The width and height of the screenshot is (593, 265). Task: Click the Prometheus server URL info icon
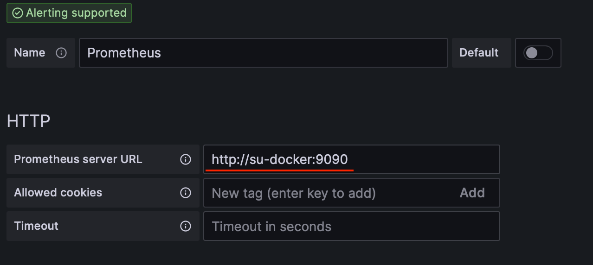click(x=186, y=159)
